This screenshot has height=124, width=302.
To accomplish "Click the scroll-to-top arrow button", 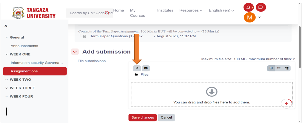I will click(x=287, y=104).
